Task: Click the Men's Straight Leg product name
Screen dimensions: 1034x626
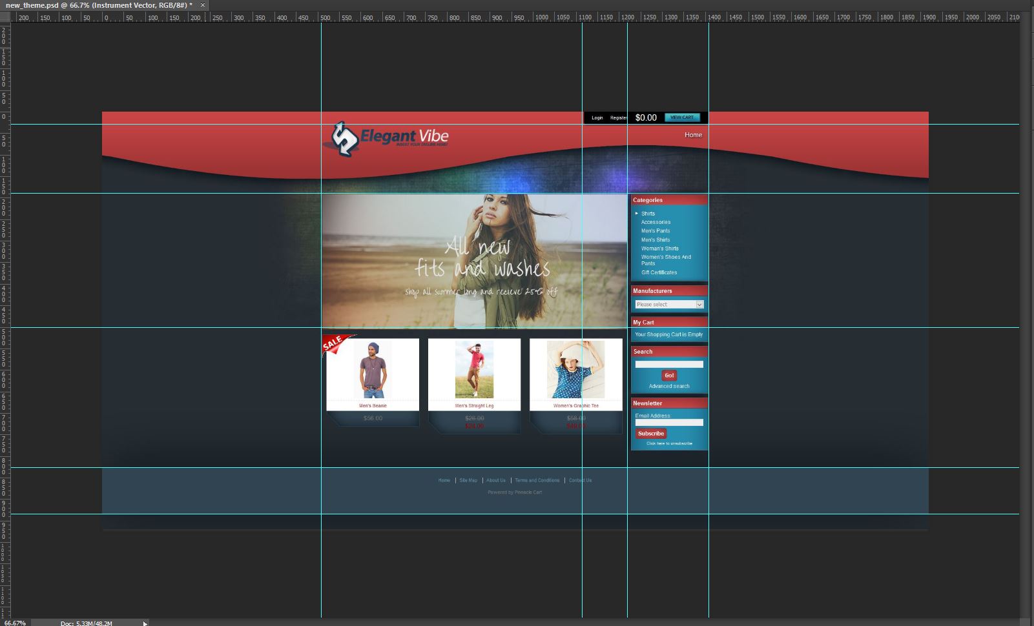Action: [x=474, y=406]
